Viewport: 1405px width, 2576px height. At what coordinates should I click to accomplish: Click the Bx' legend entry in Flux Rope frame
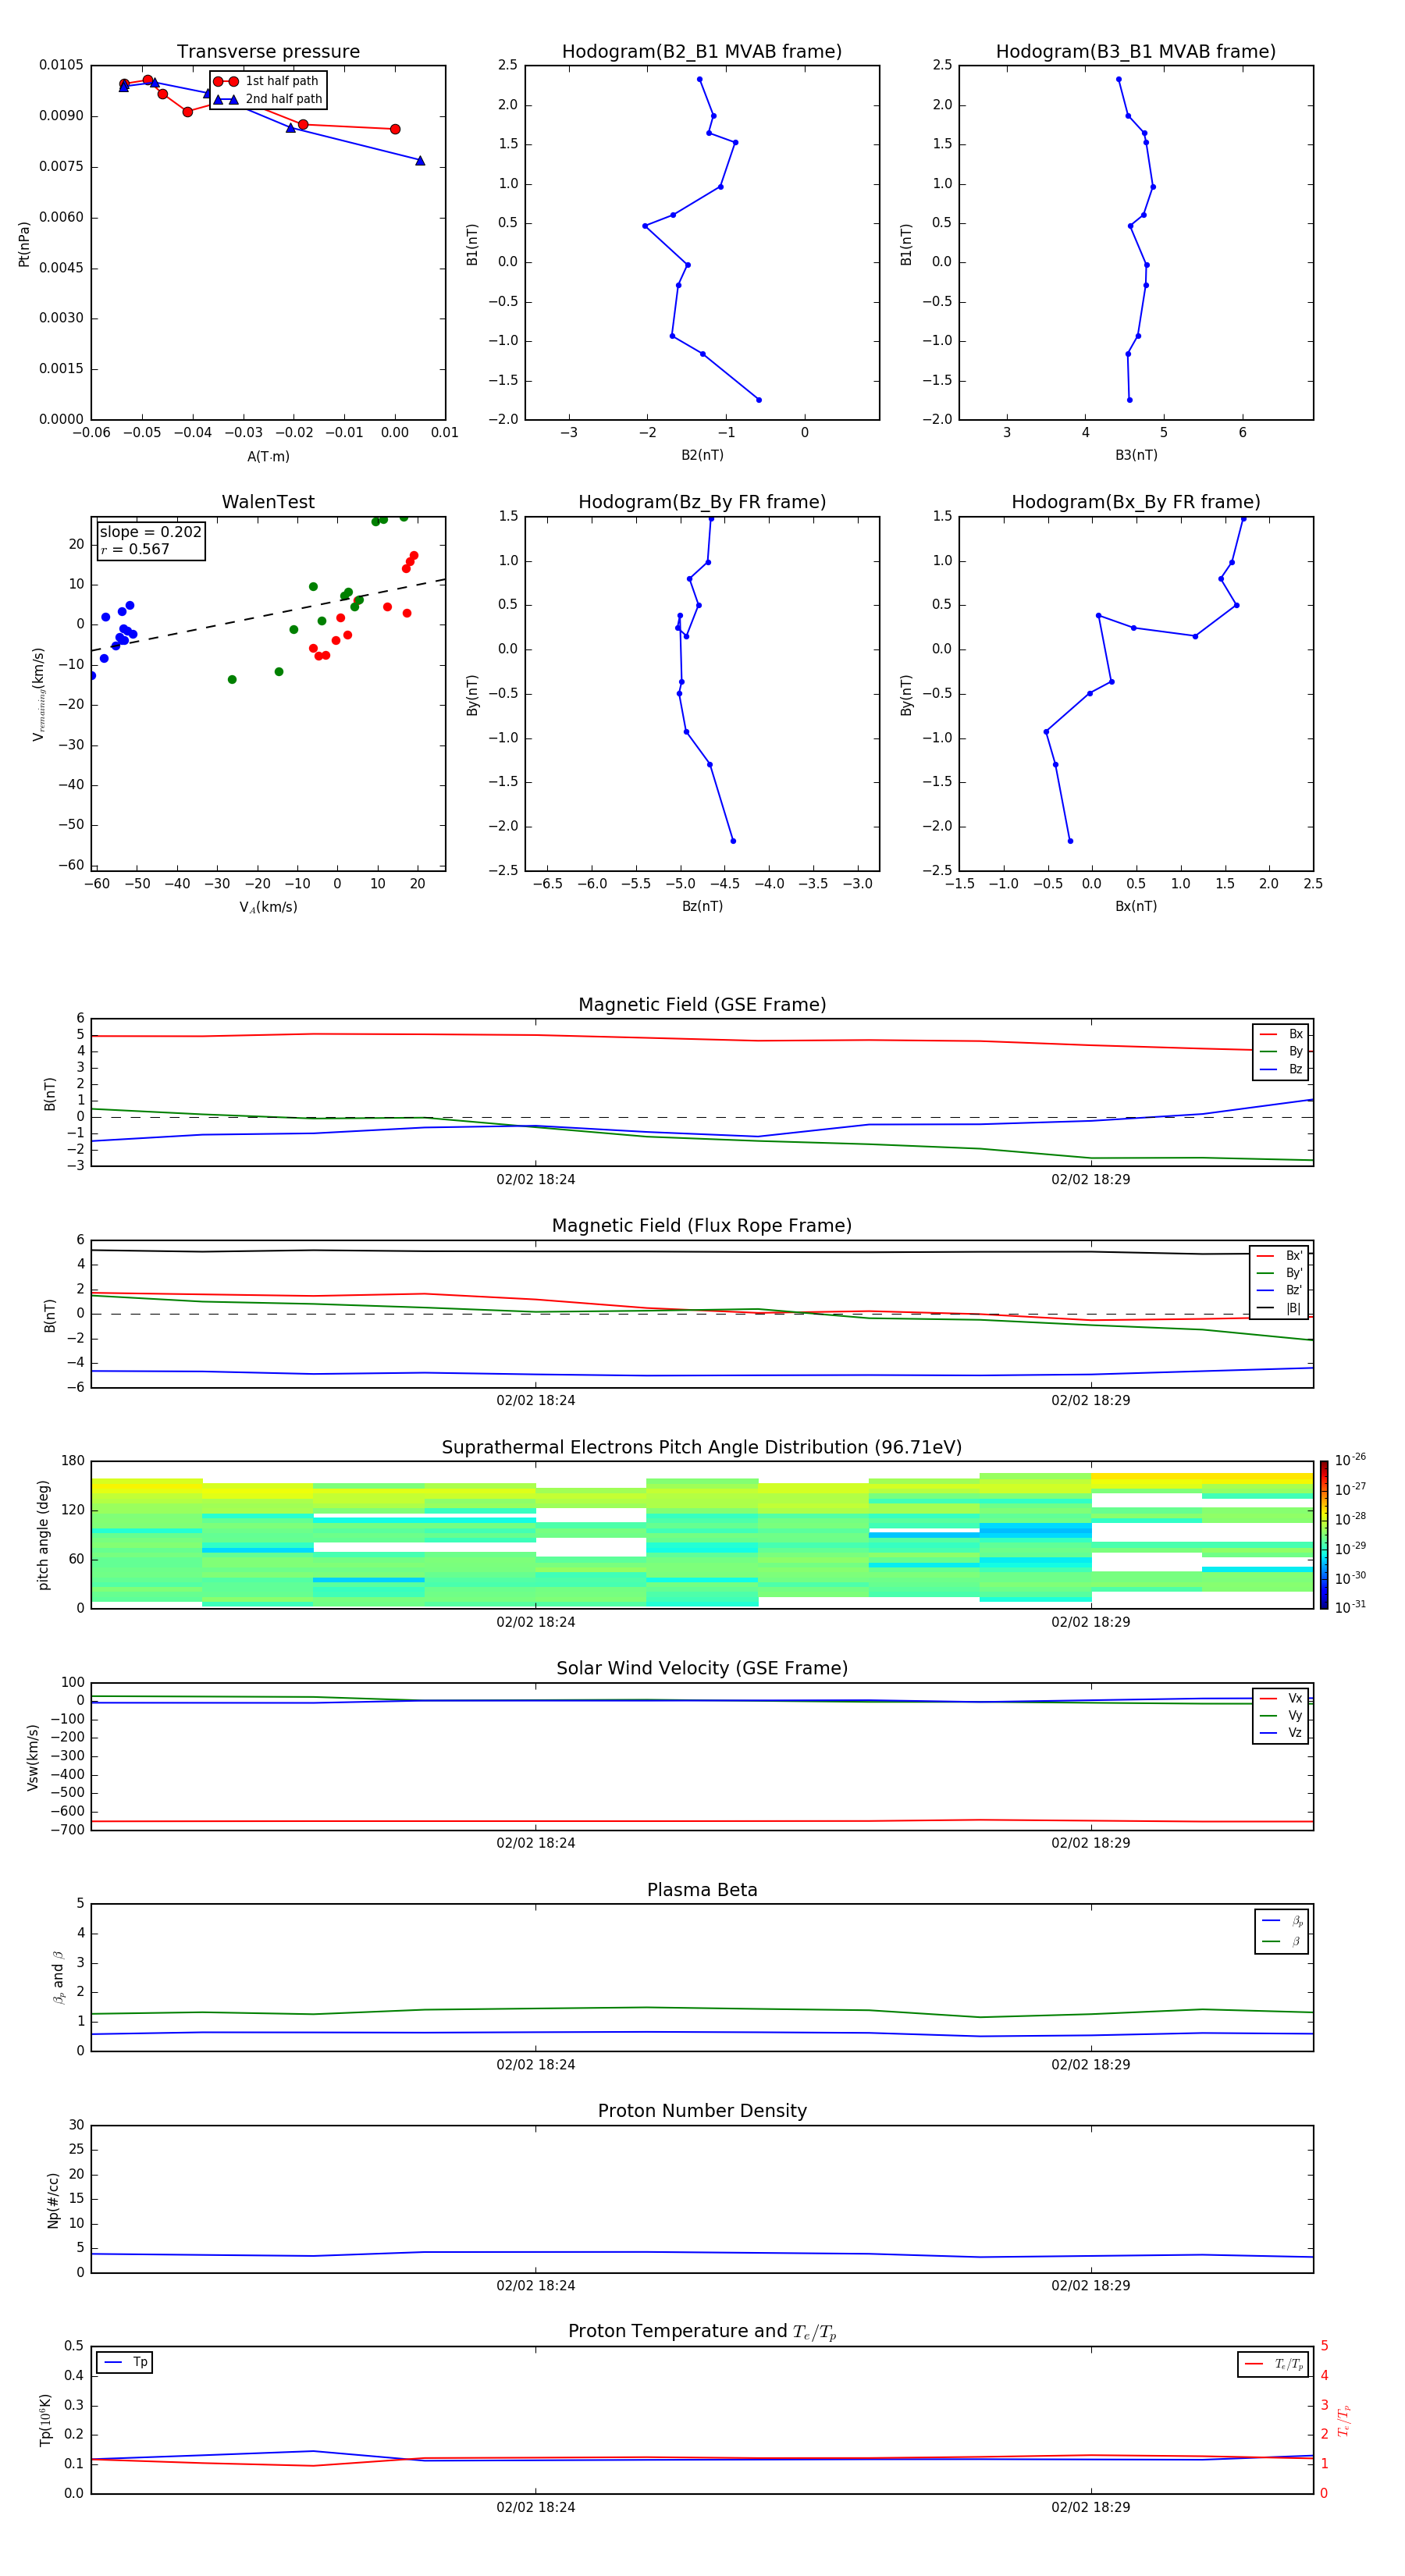point(1279,1256)
